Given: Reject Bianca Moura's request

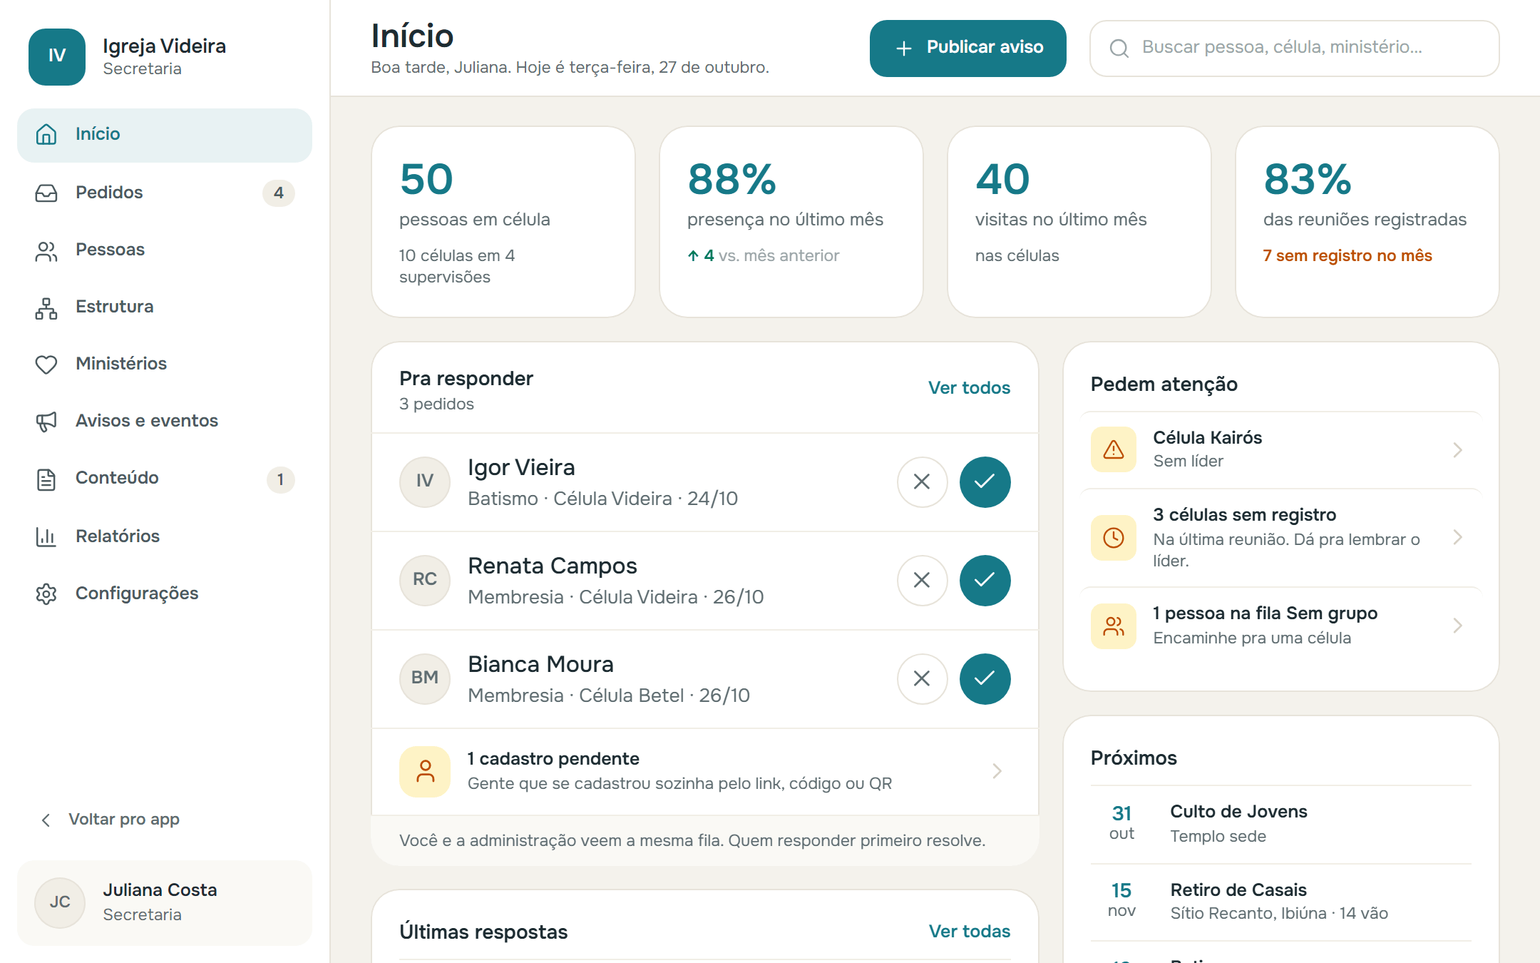Looking at the screenshot, I should tap(922, 679).
